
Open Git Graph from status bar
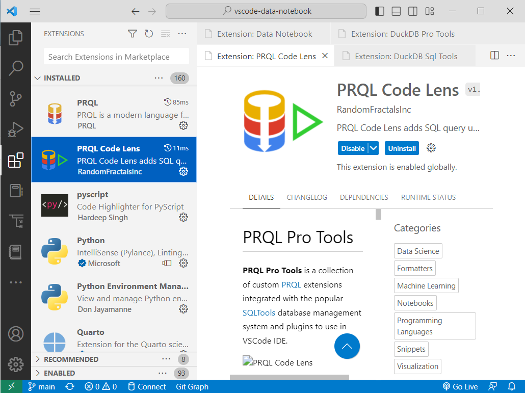192,387
